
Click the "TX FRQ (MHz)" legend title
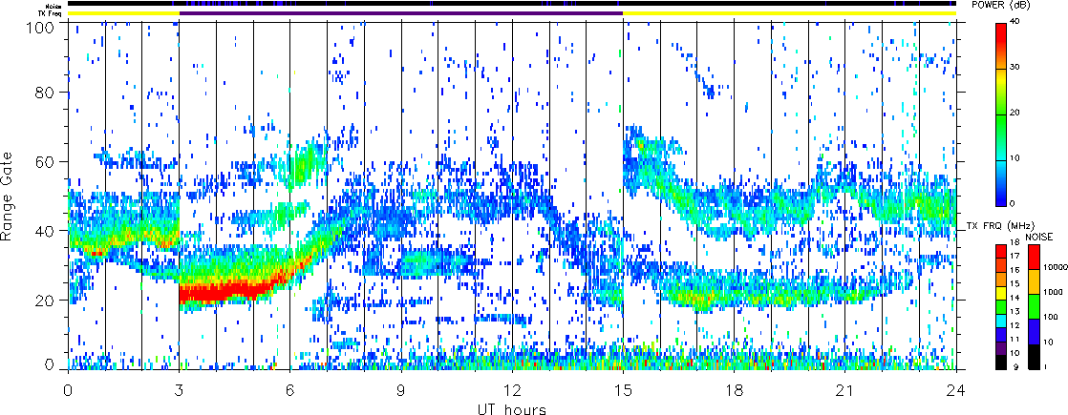tap(999, 225)
